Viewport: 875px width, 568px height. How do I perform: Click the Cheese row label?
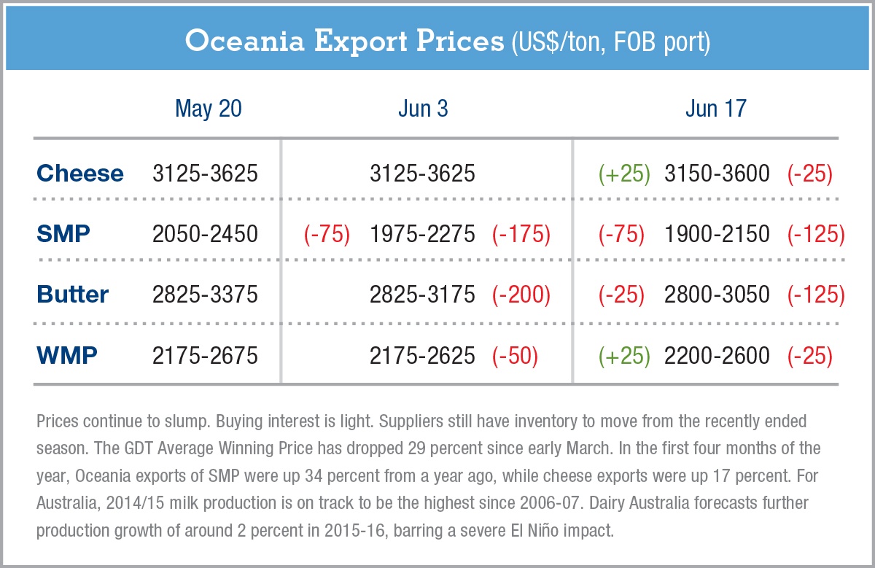(80, 174)
